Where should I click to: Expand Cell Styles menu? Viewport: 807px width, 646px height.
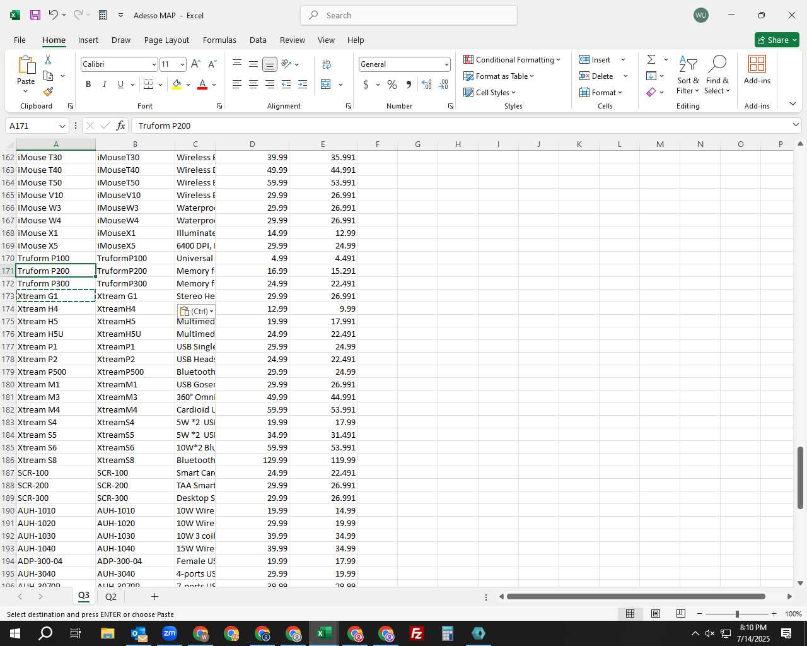click(x=489, y=93)
